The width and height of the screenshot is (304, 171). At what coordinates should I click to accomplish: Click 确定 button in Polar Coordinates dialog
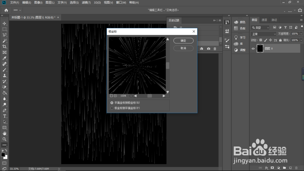pos(183,40)
